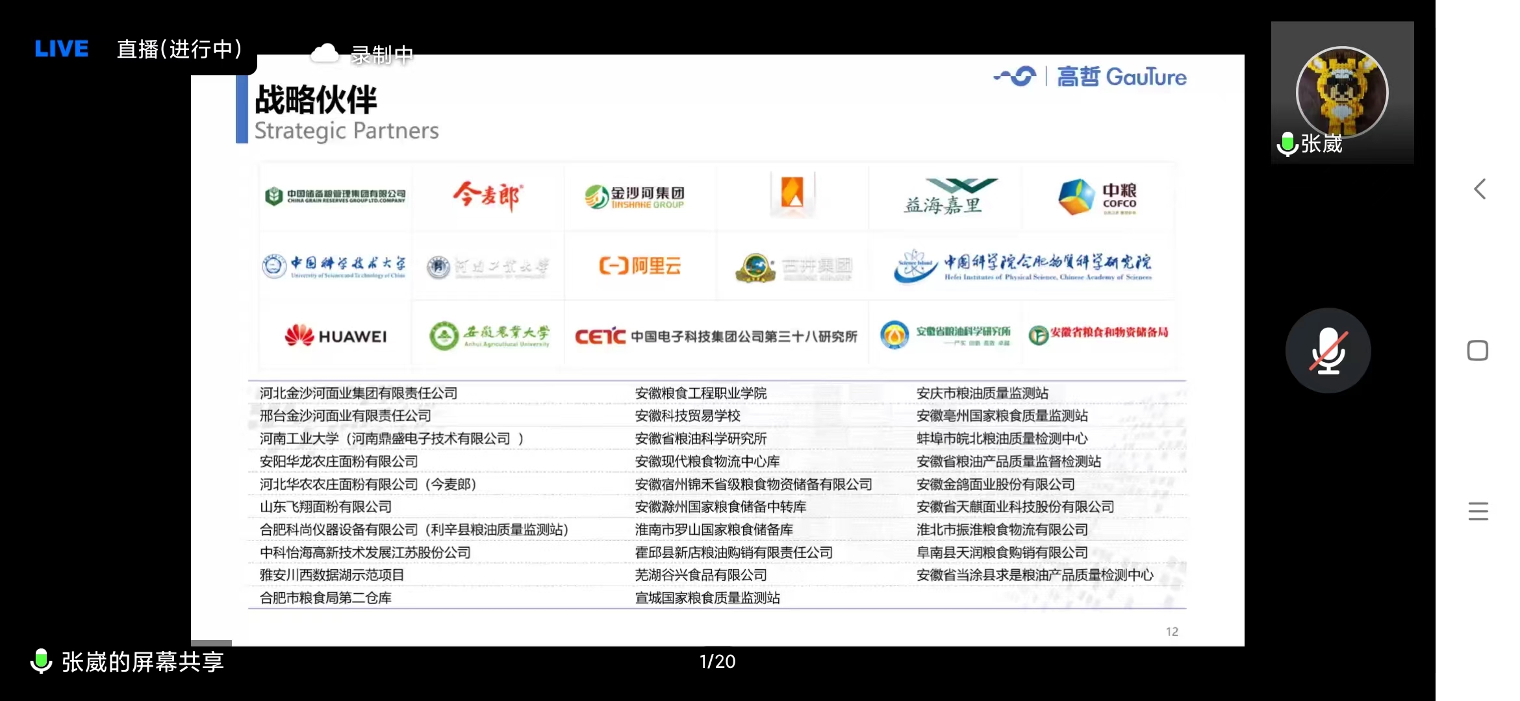This screenshot has width=1520, height=701.
Task: Open recent apps via three-line icon
Action: [1478, 511]
